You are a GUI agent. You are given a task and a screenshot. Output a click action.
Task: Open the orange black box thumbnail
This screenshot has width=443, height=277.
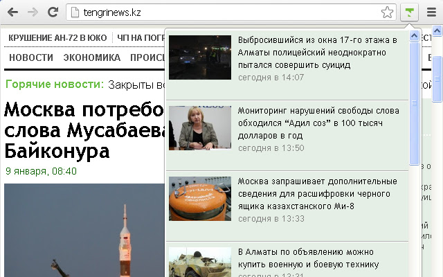(200, 199)
